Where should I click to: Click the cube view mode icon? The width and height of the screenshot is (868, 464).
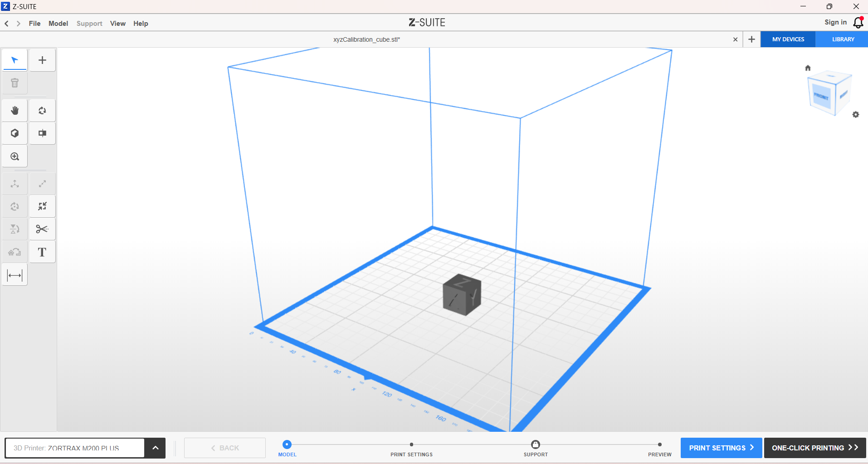click(15, 133)
